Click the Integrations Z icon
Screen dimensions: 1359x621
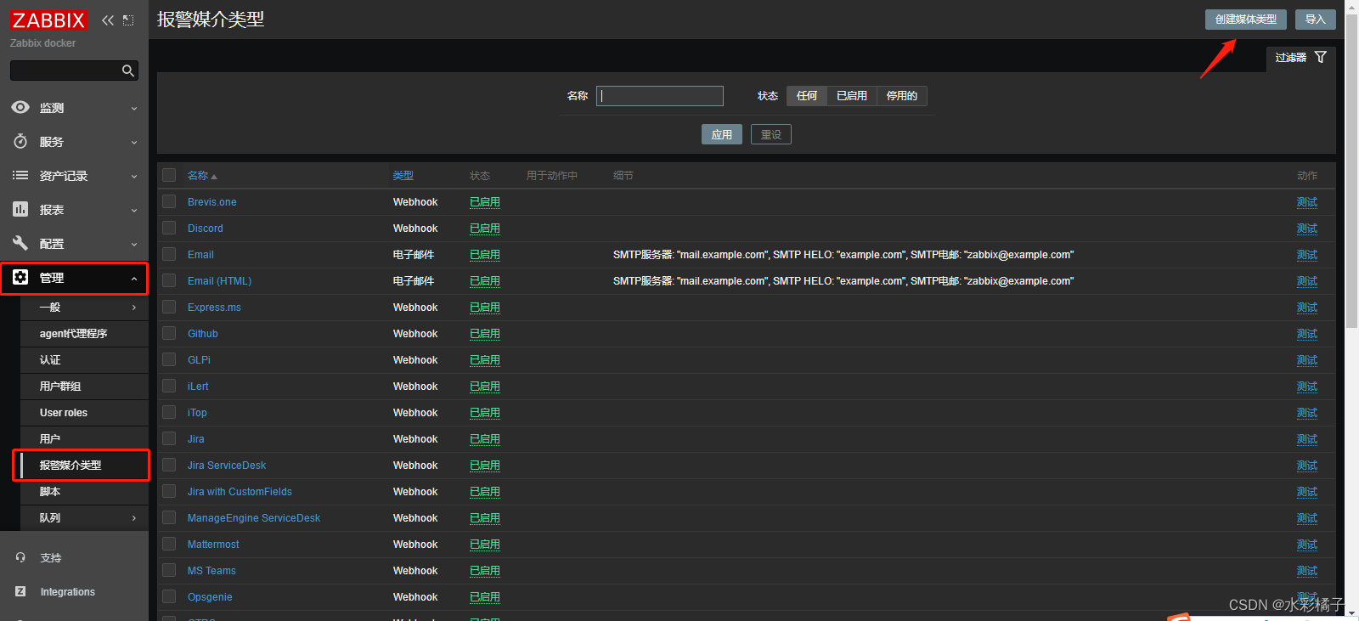click(x=20, y=592)
